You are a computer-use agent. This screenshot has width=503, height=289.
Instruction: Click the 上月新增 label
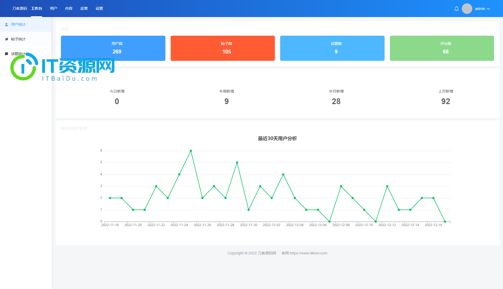446,91
